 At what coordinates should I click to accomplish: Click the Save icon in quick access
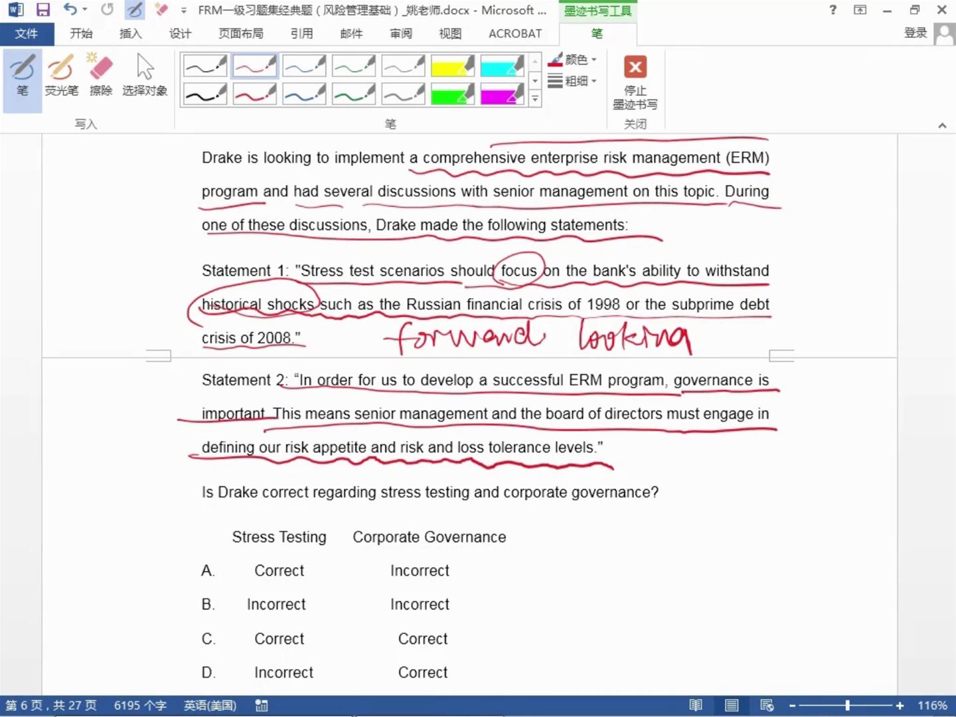click(43, 10)
